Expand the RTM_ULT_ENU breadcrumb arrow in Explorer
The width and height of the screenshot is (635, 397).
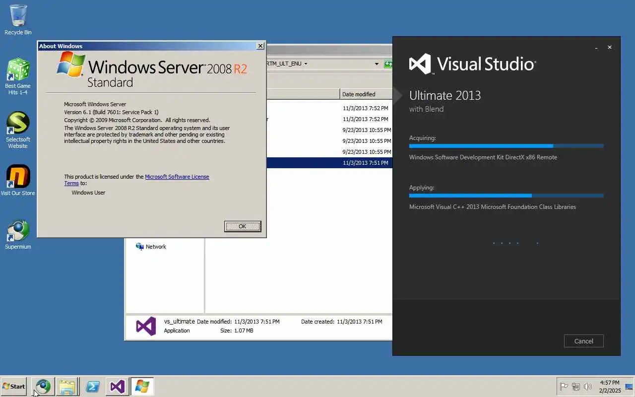[306, 64]
